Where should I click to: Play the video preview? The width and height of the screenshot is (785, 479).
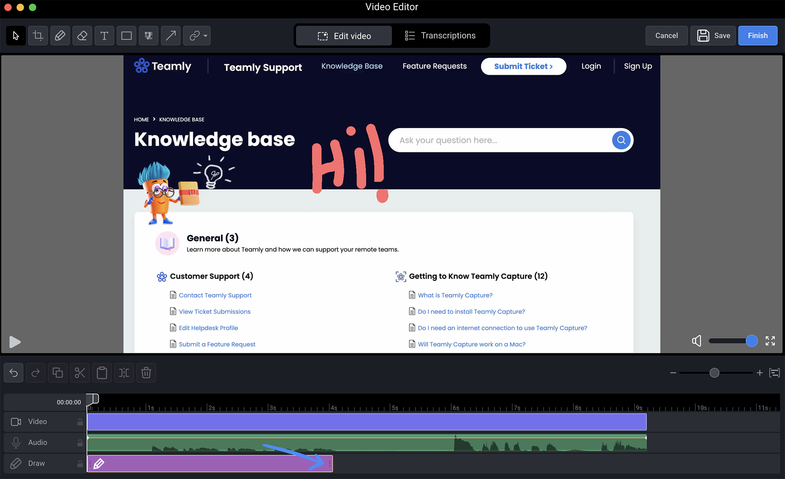(15, 342)
